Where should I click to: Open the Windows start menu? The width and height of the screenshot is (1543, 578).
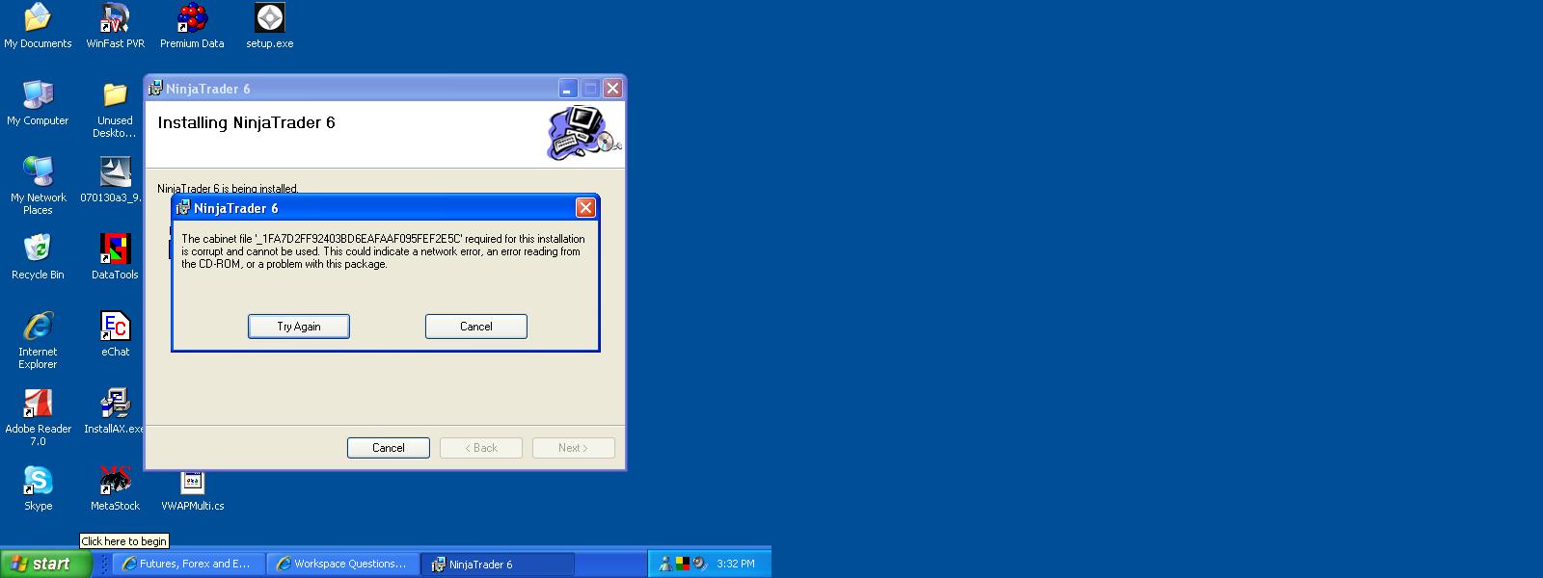(45, 564)
